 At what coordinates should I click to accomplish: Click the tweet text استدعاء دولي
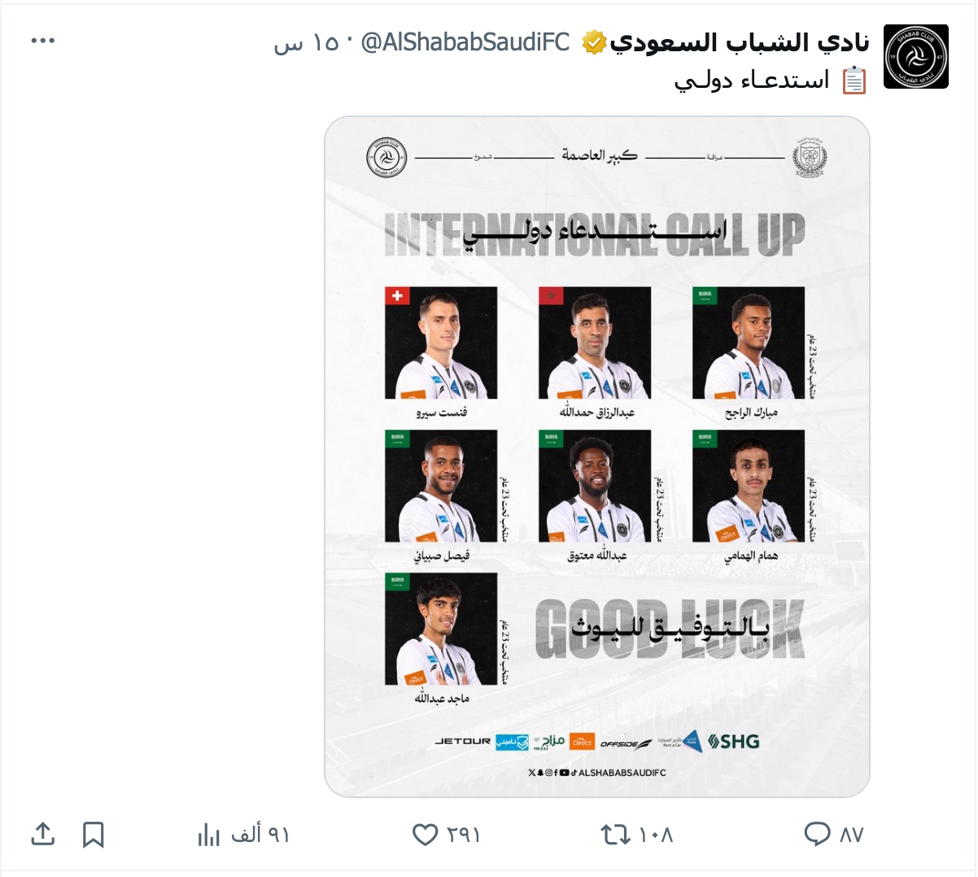coord(751,80)
